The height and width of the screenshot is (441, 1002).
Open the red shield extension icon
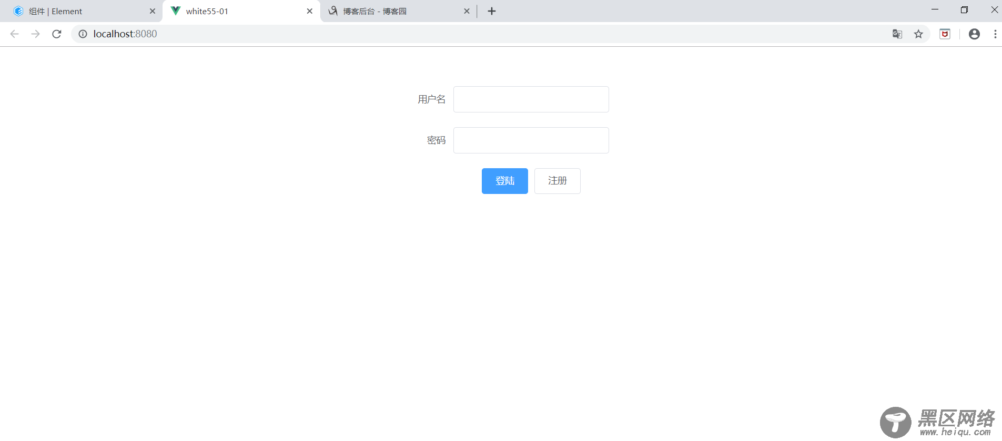pos(945,34)
